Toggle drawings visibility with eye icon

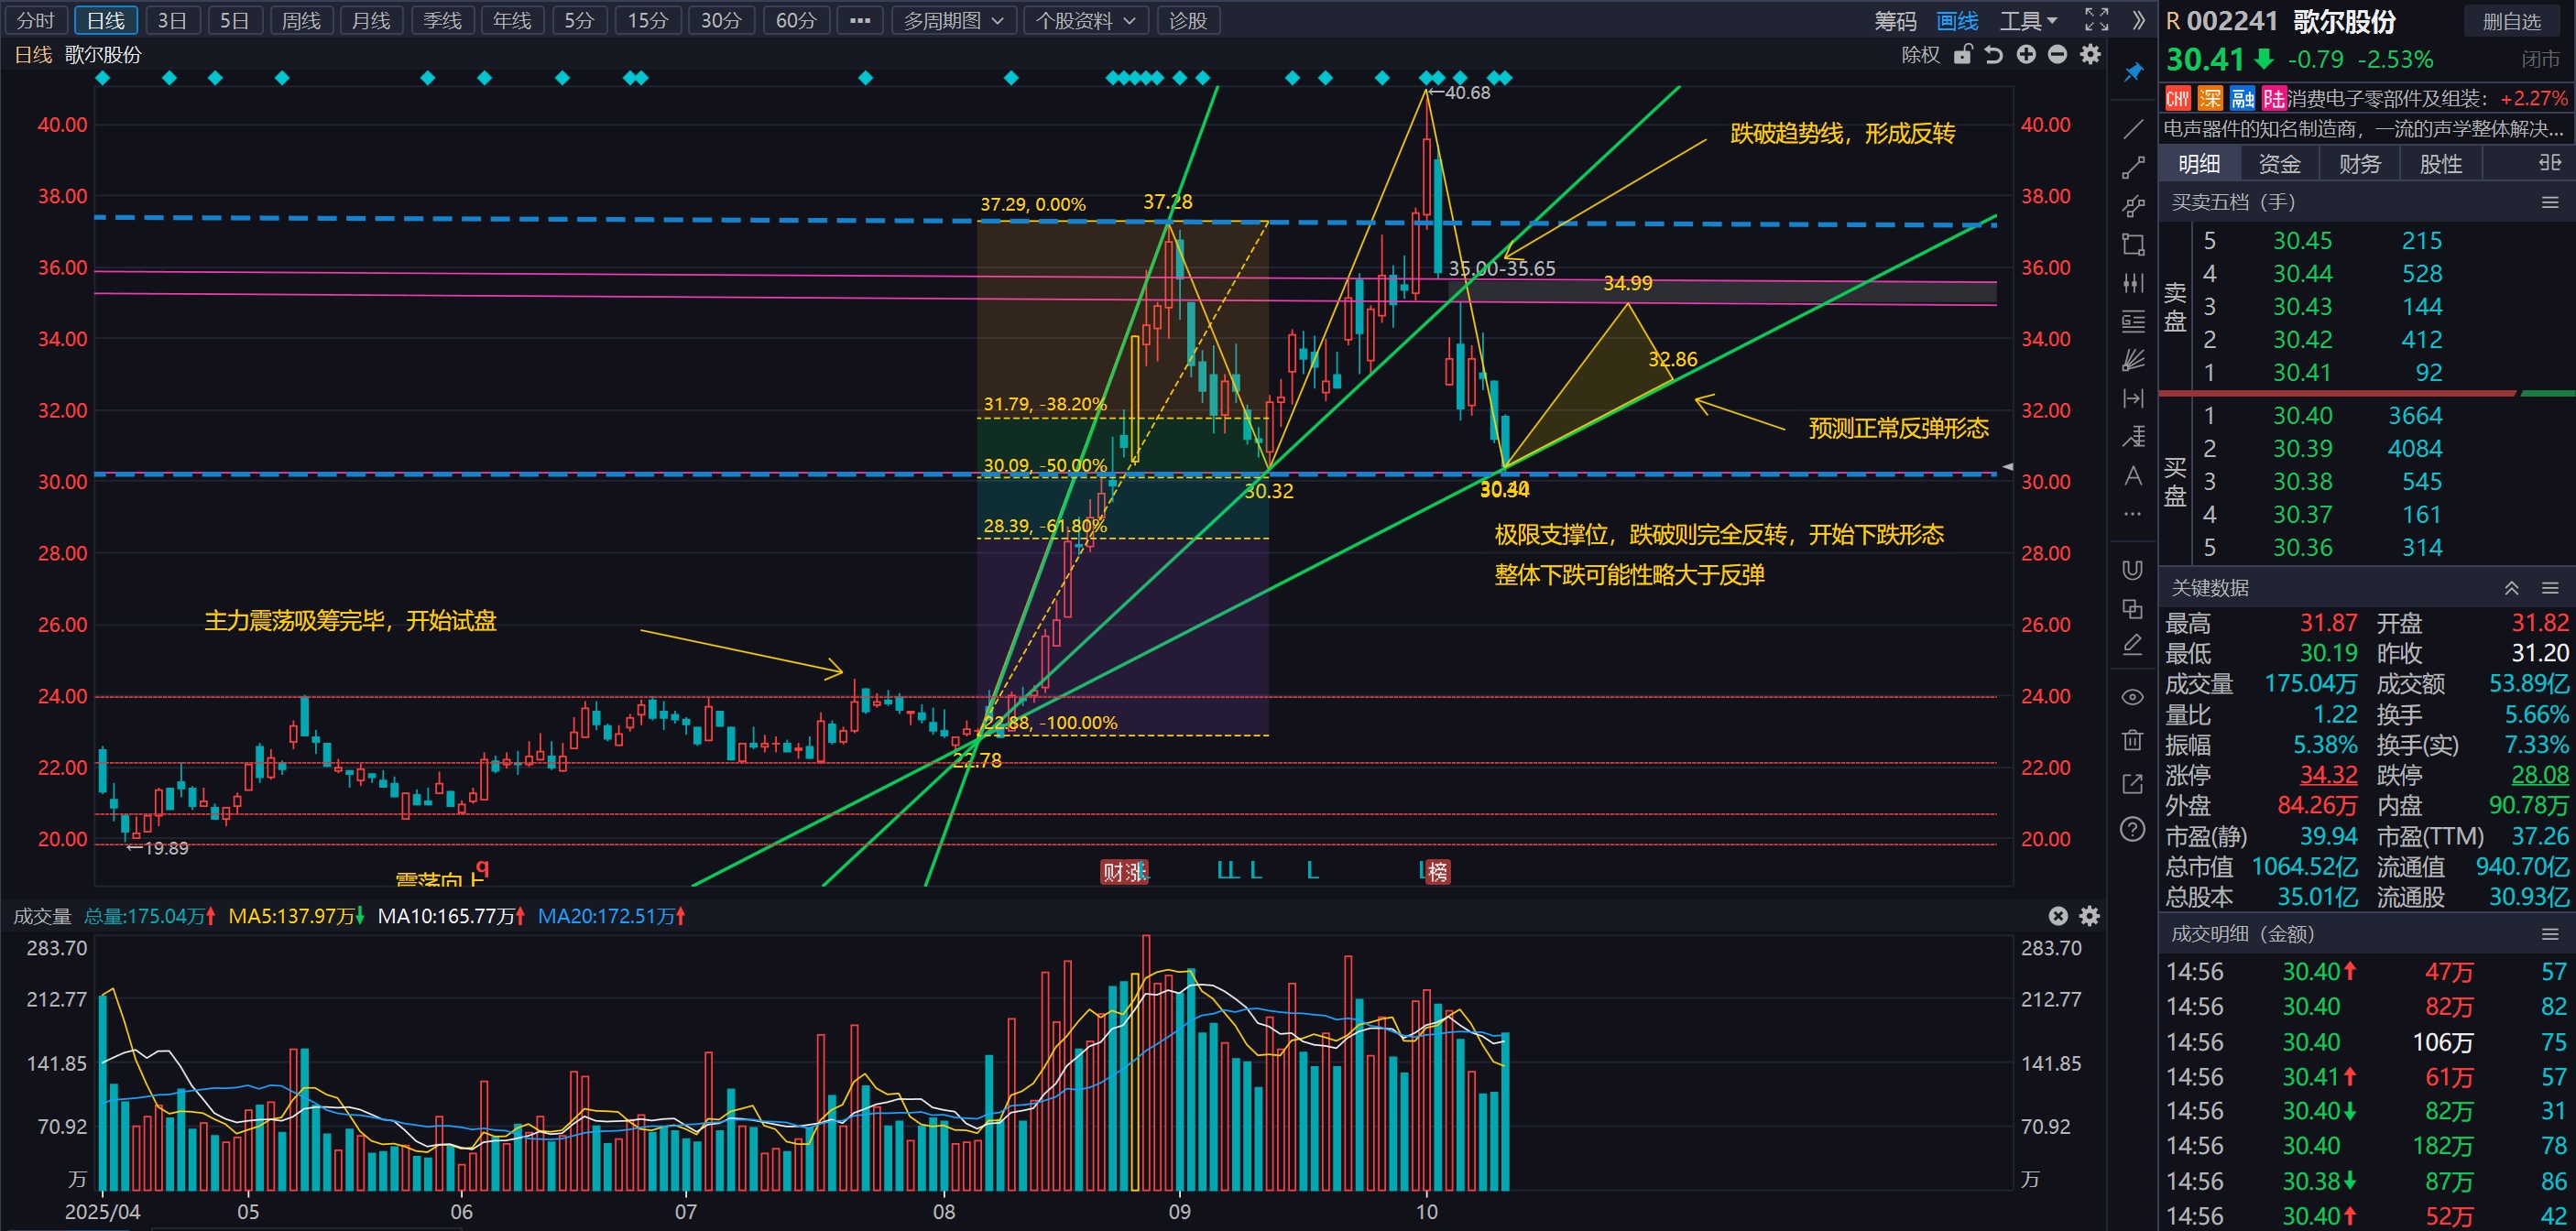pos(2132,697)
